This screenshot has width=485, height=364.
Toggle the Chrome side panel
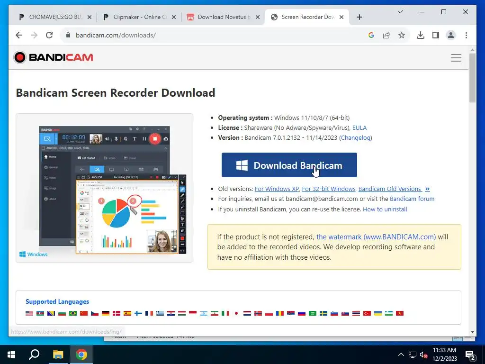coord(436,35)
